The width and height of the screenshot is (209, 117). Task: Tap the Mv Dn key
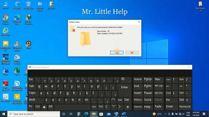tap(158, 93)
